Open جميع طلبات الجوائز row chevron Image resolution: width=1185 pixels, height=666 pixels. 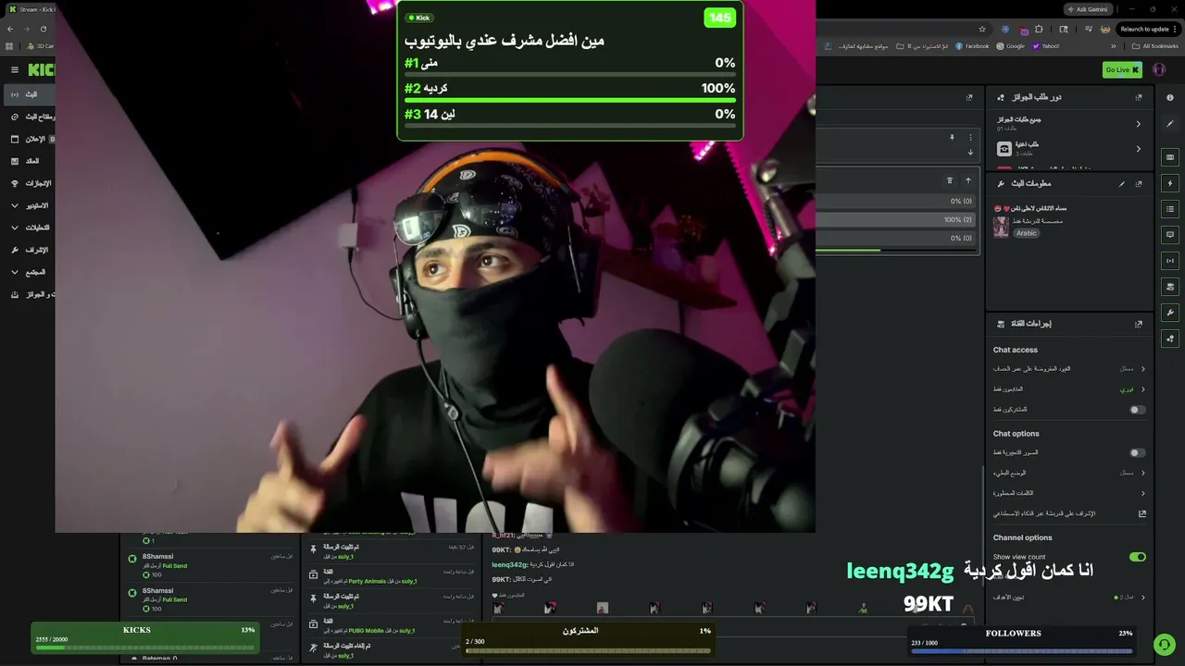(1139, 124)
